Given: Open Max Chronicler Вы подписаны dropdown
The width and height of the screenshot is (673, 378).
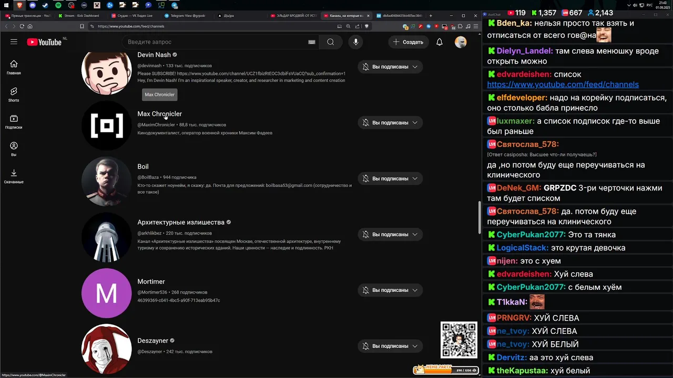Looking at the screenshot, I should coord(390,122).
